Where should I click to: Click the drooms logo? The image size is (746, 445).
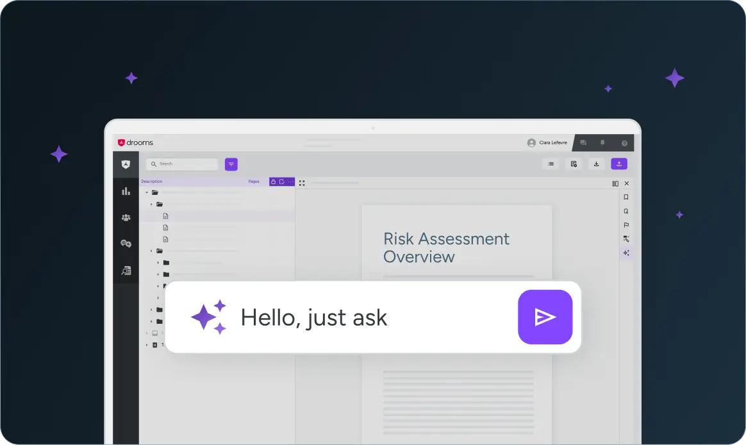coord(136,143)
